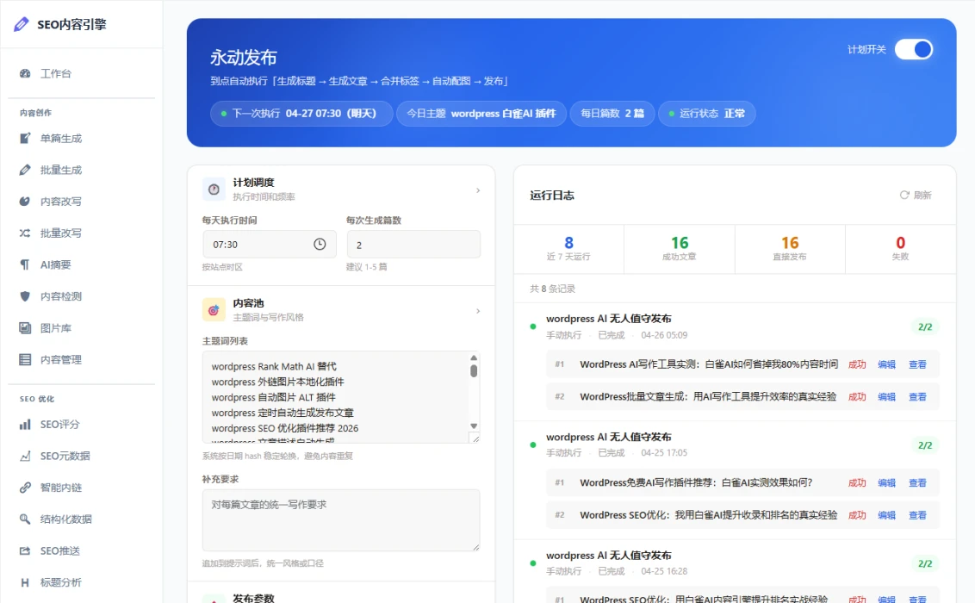Click the 每天执行时间 07:30 time field
975x603 pixels.
(x=270, y=245)
